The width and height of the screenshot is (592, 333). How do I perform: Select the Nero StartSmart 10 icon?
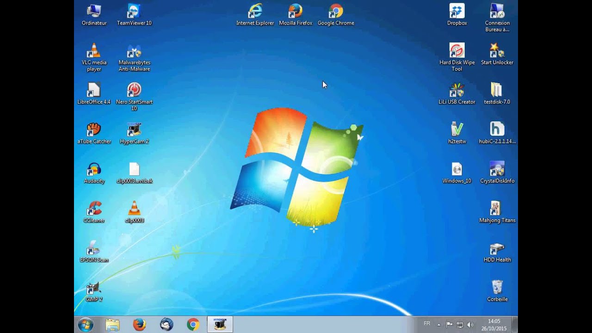click(x=134, y=97)
